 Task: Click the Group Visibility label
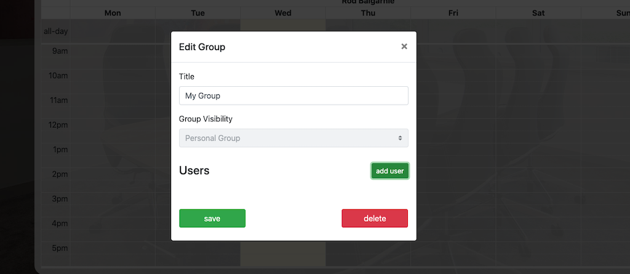[x=205, y=119]
